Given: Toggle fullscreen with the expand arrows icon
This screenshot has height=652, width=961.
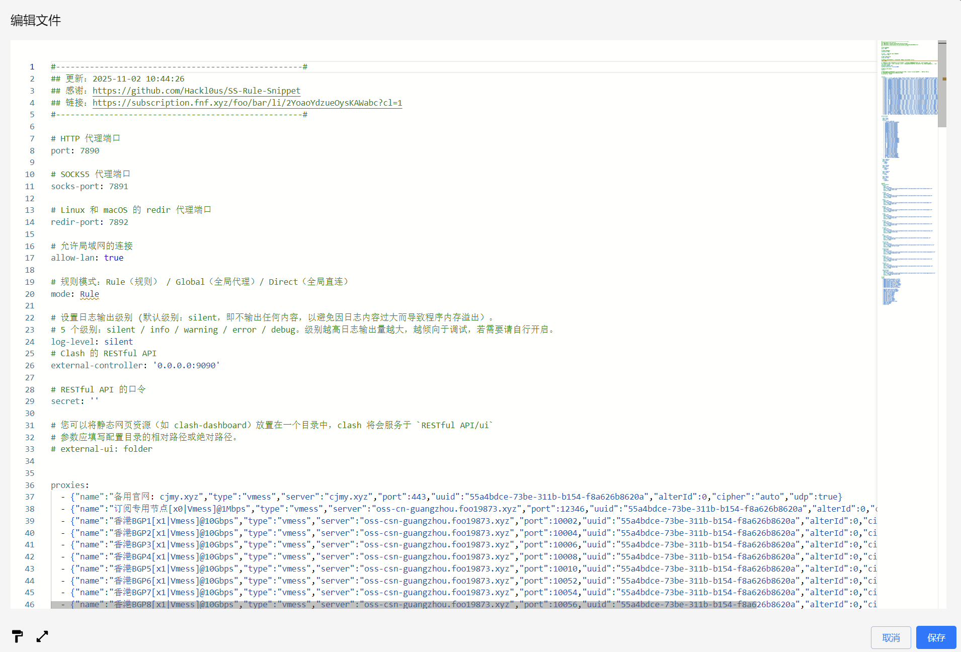Looking at the screenshot, I should point(42,636).
